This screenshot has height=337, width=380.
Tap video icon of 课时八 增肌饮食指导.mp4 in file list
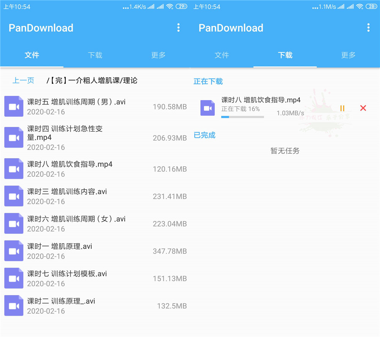[14, 168]
